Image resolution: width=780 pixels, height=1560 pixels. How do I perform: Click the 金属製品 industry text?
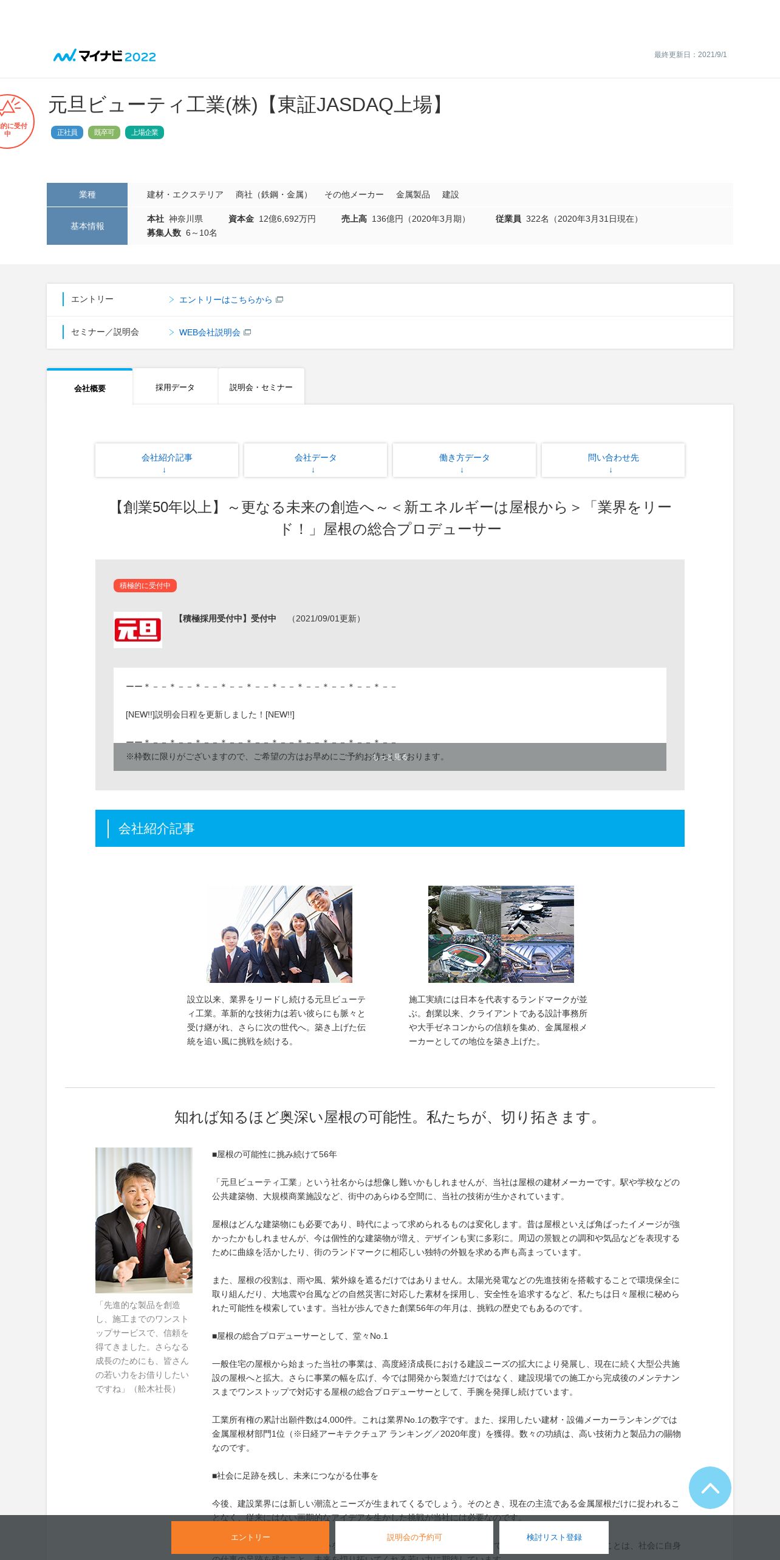(x=413, y=194)
